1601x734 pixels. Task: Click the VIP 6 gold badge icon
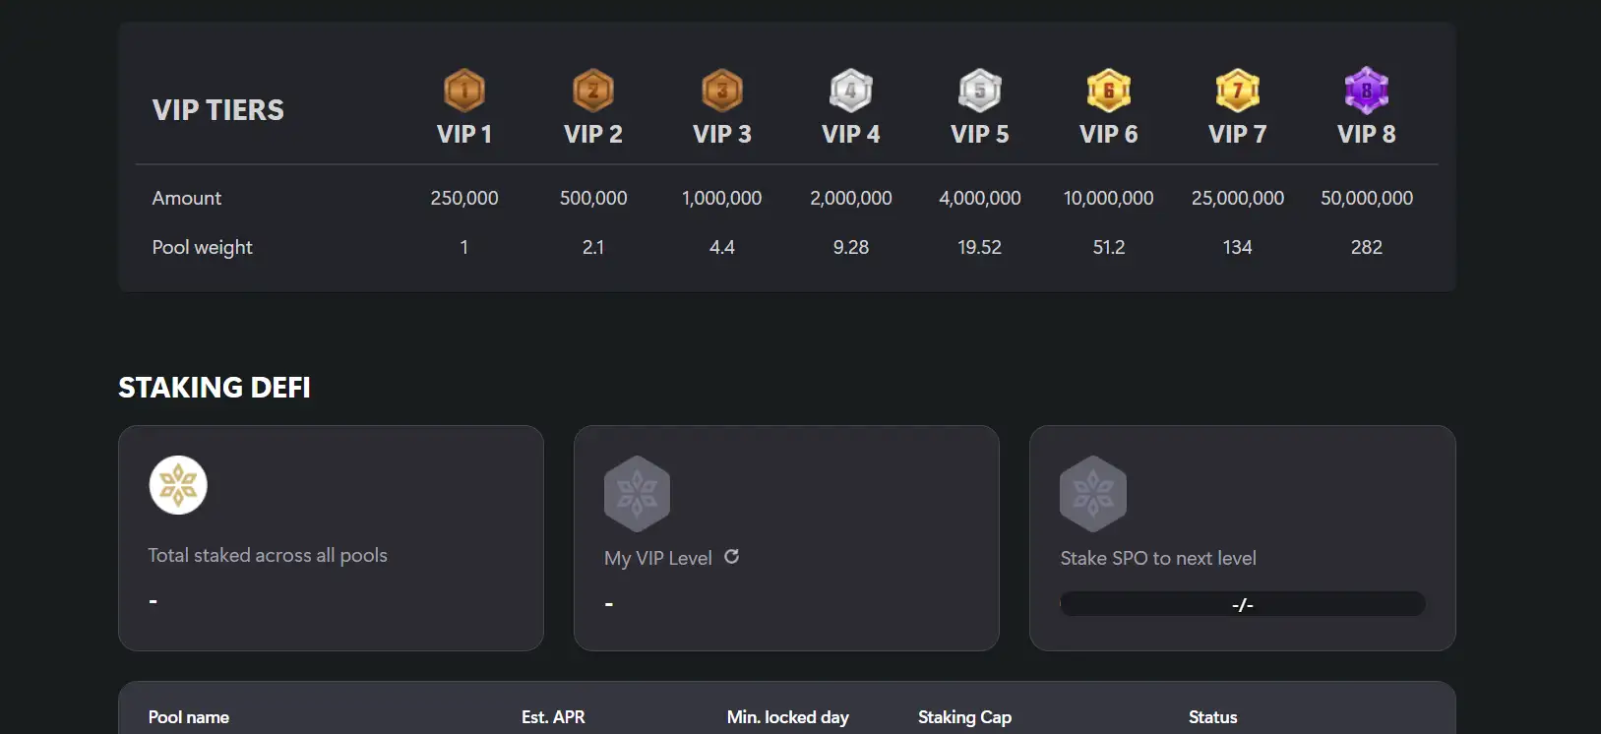coord(1109,91)
